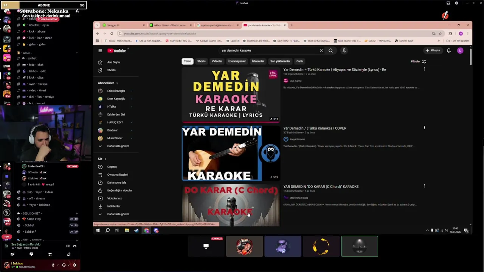Image resolution: width=484 pixels, height=272 pixels.
Task: Open the Windows Start menu
Action: point(98,230)
